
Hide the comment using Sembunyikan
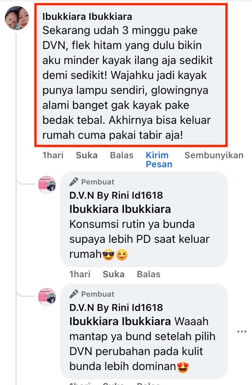pyautogui.click(x=214, y=155)
